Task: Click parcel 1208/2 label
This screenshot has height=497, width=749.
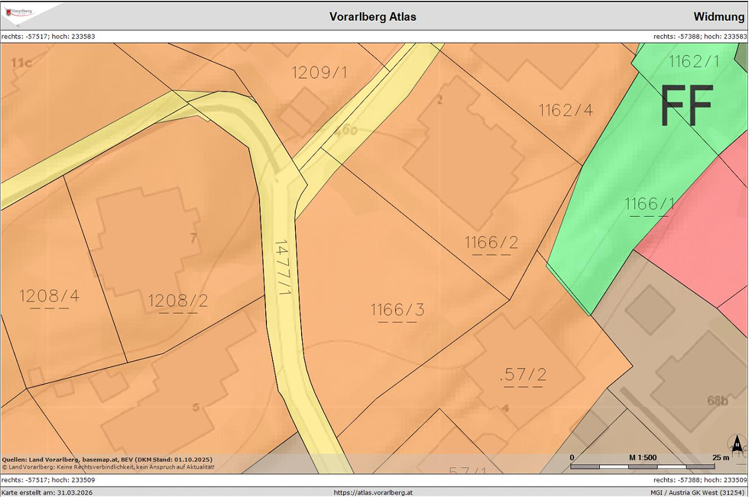Action: coord(178,301)
